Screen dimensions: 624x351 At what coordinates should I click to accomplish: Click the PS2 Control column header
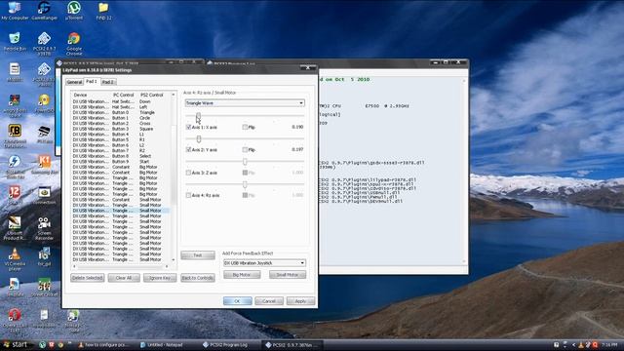(x=153, y=95)
